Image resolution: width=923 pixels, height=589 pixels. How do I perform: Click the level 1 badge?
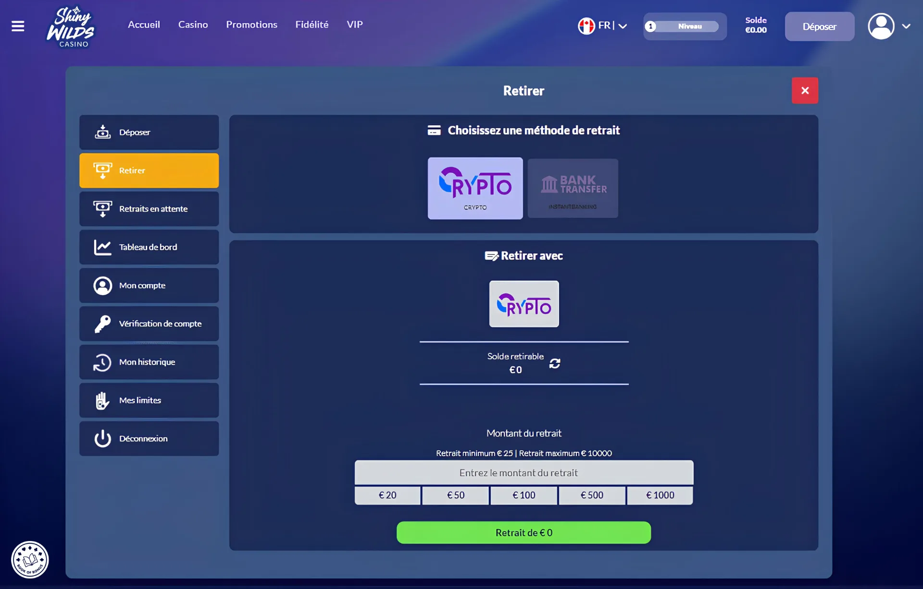coord(650,26)
